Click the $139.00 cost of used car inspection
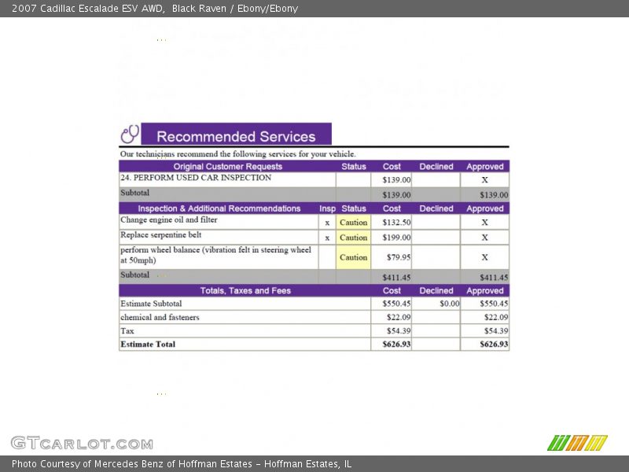This screenshot has width=629, height=472. point(396,180)
